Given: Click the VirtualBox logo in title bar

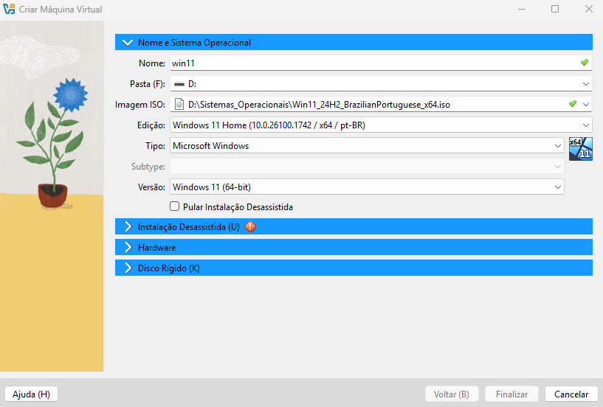Looking at the screenshot, I should point(9,9).
